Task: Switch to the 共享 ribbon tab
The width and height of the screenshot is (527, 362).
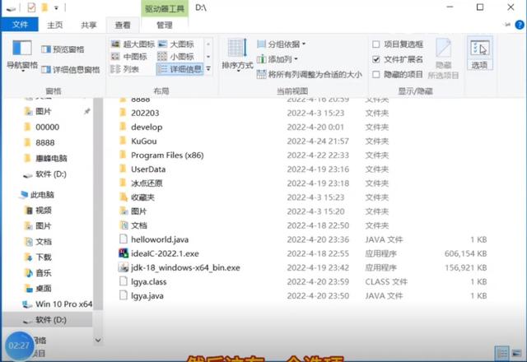Action: coord(88,25)
